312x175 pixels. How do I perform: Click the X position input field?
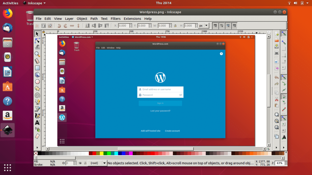coord(123,26)
